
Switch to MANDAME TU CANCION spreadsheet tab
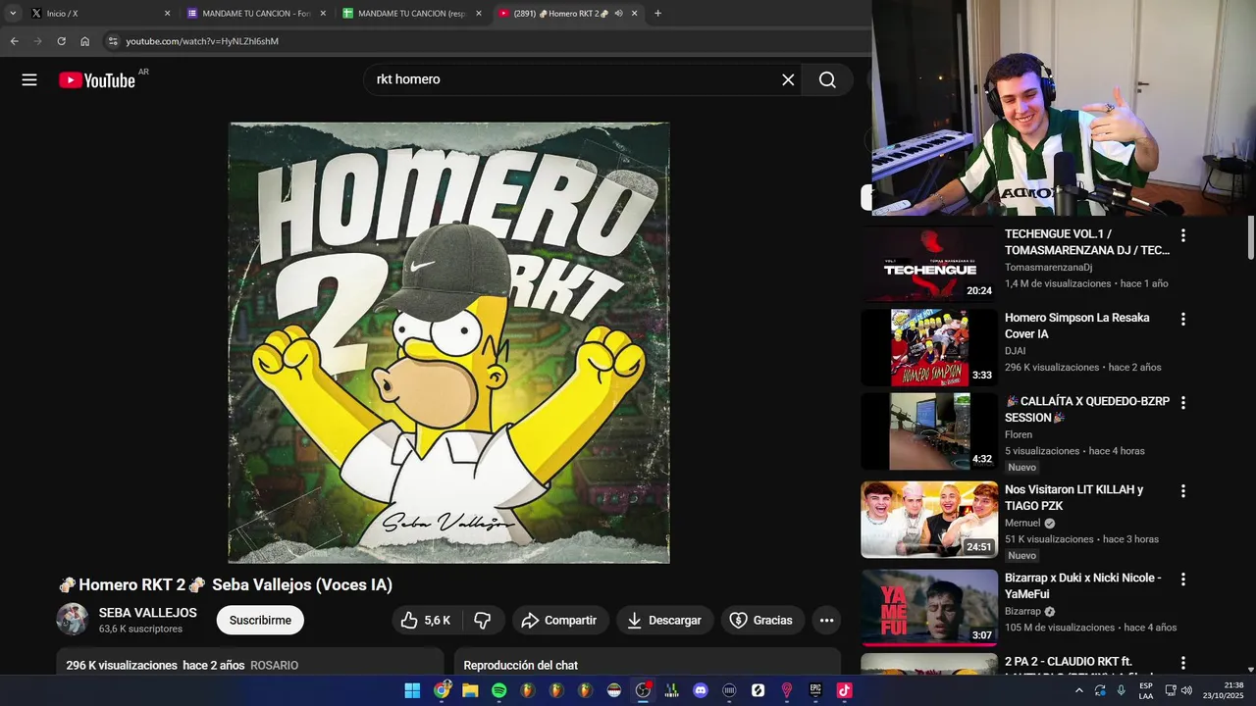coord(412,14)
